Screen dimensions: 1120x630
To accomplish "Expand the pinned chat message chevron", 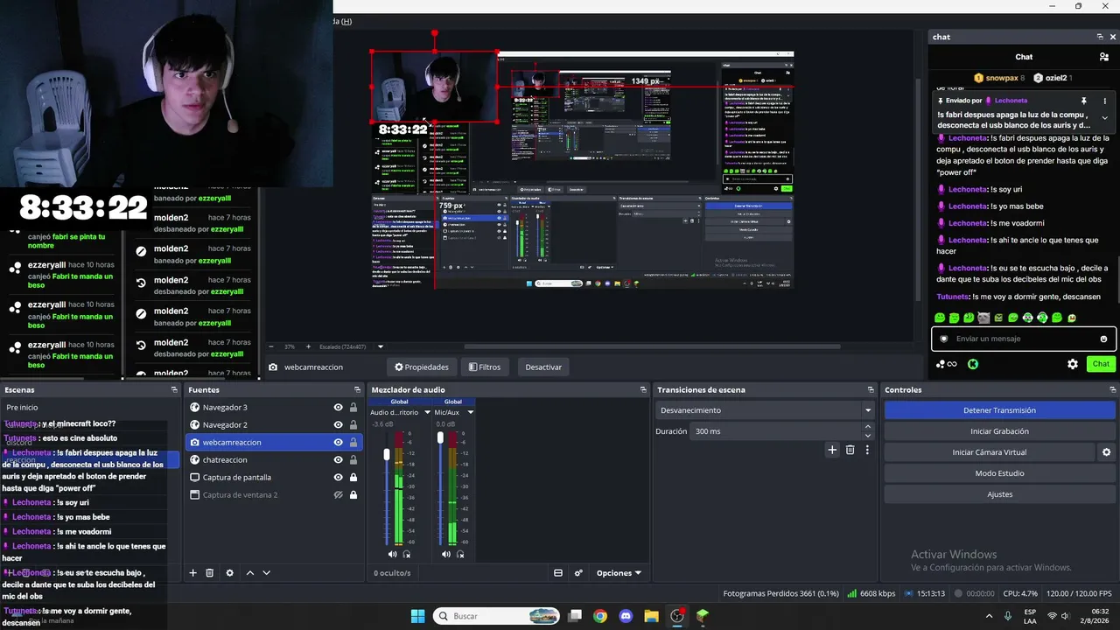I will click(x=1104, y=118).
